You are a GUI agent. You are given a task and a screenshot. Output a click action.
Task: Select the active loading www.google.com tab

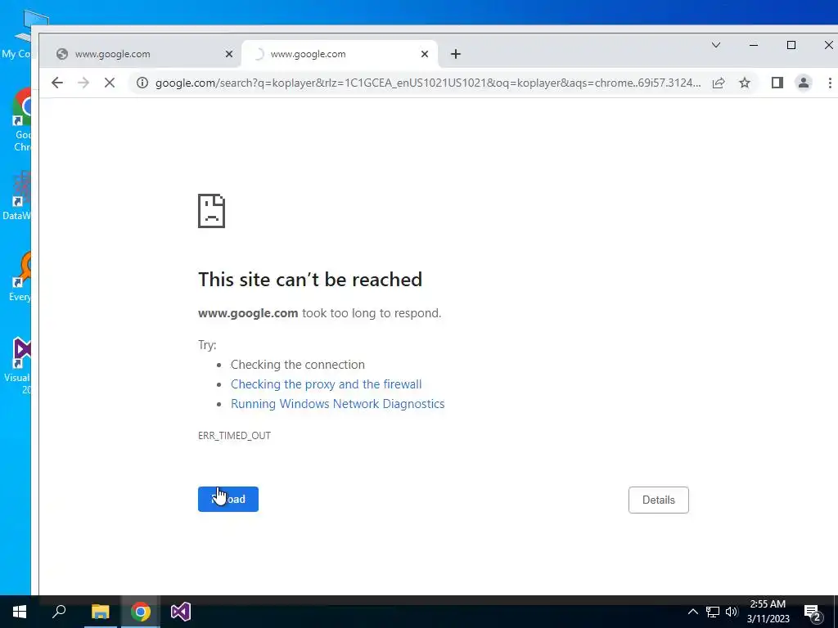click(340, 54)
